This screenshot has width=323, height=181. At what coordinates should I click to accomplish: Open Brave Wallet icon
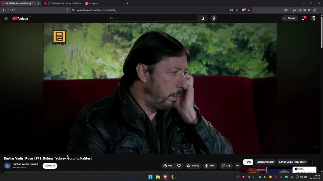click(x=304, y=10)
